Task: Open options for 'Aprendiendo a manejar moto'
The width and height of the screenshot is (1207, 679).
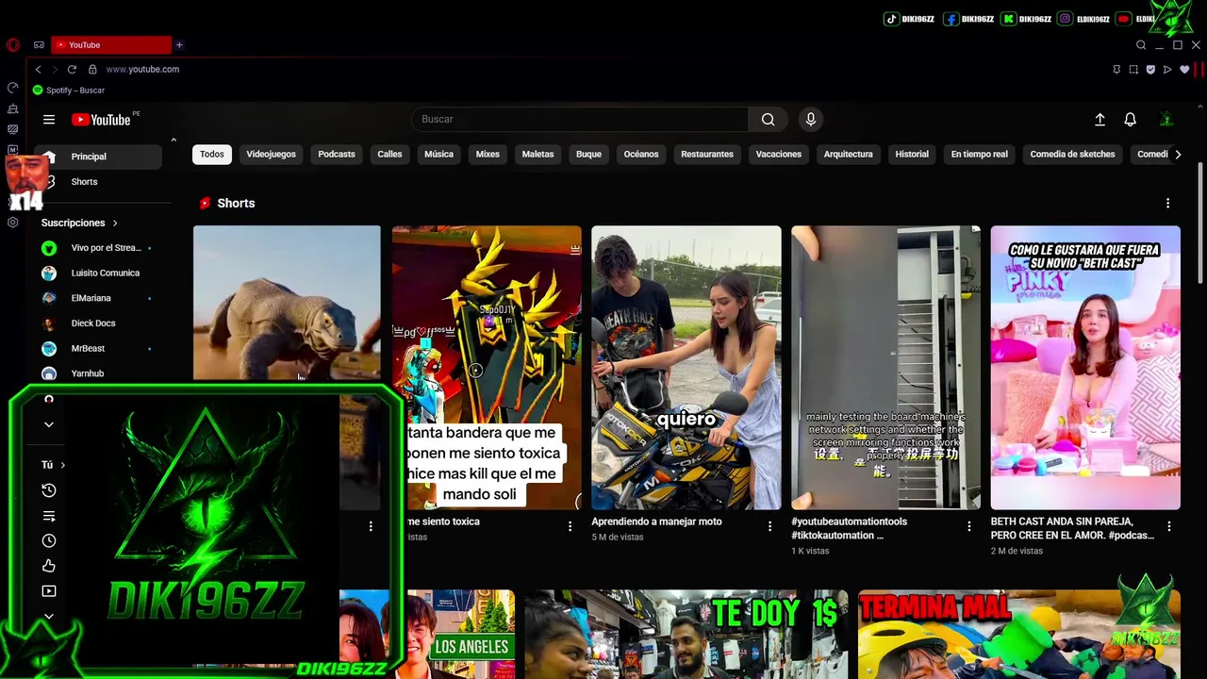Action: pyautogui.click(x=769, y=526)
